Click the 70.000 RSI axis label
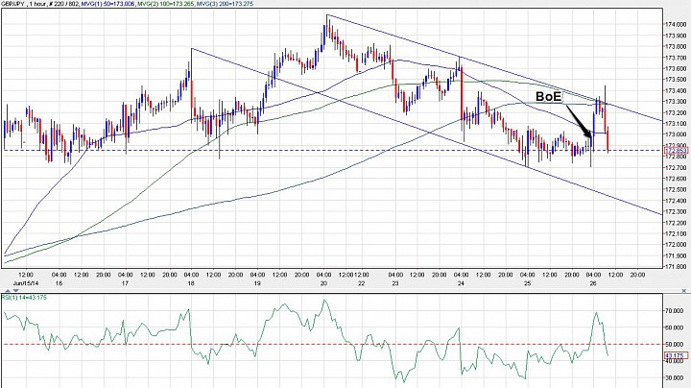 [x=675, y=311]
